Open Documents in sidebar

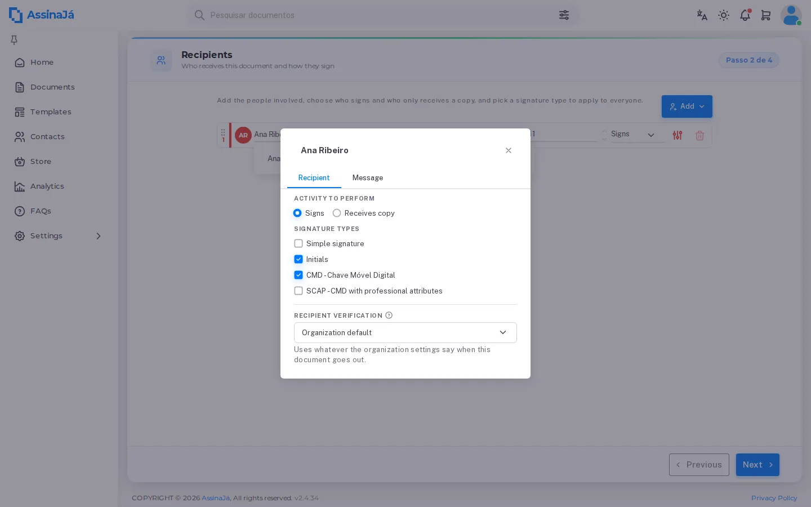(x=52, y=87)
